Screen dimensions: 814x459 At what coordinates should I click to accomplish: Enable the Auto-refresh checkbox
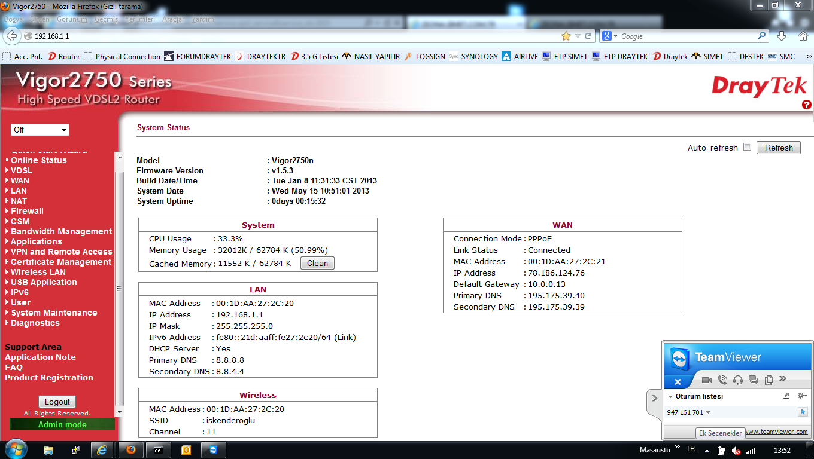[747, 147]
